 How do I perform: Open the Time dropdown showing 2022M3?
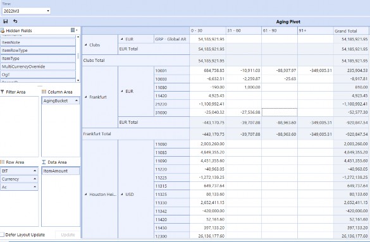point(26,11)
